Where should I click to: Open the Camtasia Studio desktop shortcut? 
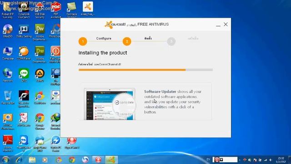coord(72,10)
